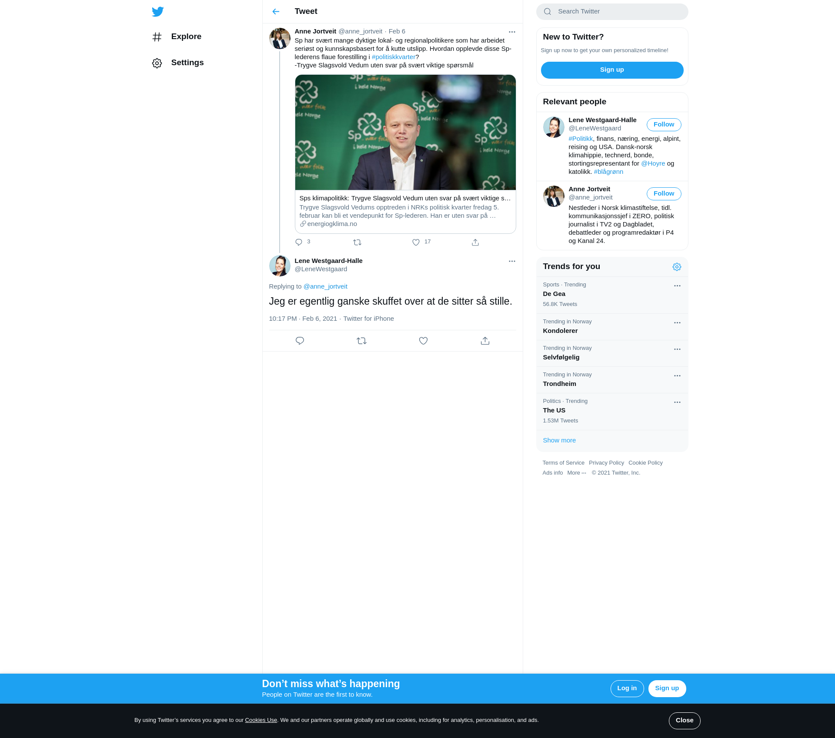Open Explore from the sidebar
Screen dimensions: 835x738
coord(177,37)
